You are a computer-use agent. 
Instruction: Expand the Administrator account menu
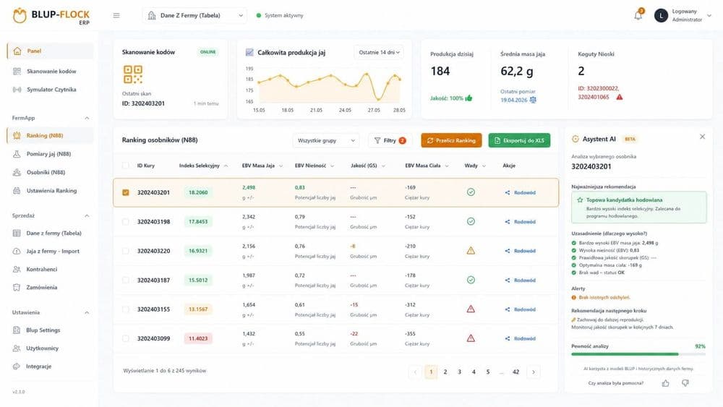pos(709,16)
